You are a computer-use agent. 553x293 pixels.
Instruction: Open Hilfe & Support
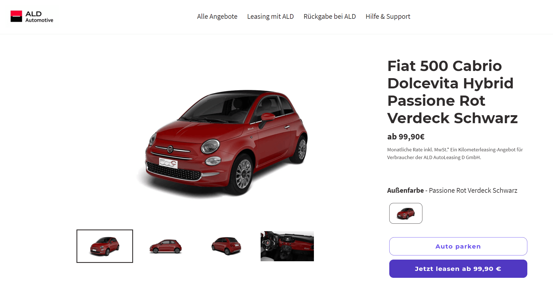(x=388, y=17)
